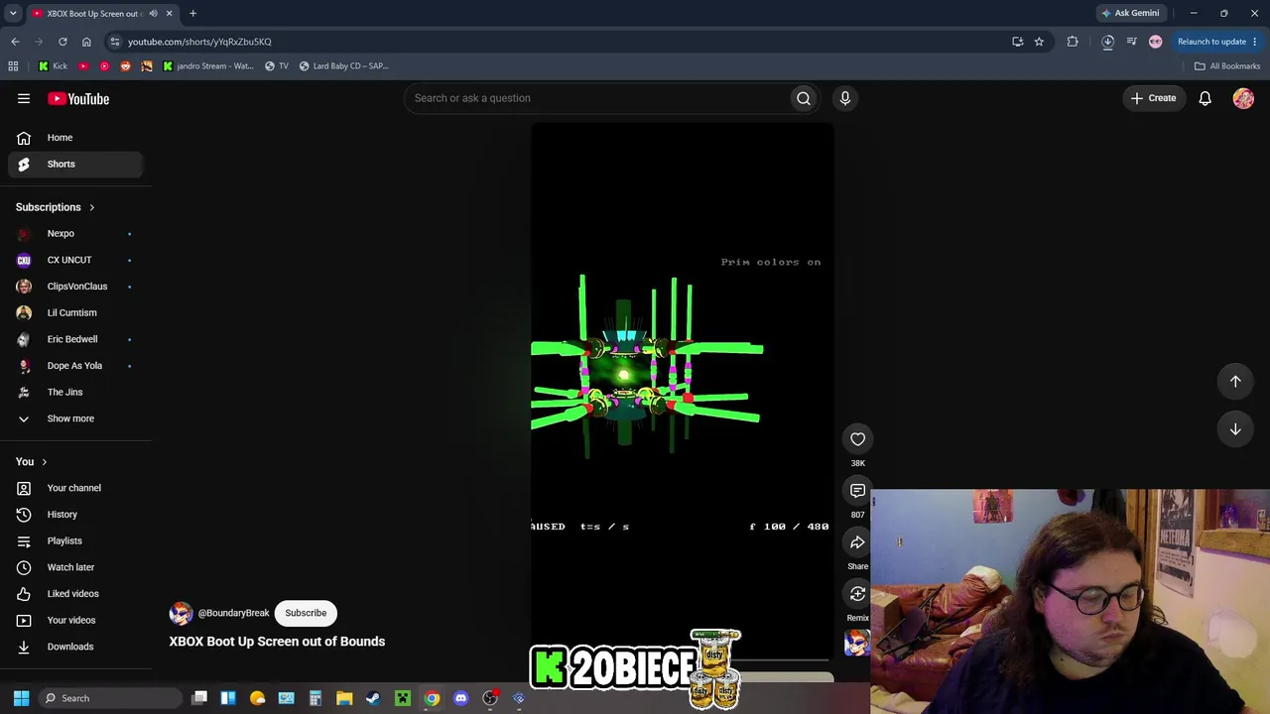The width and height of the screenshot is (1270, 714).
Task: Expand the Subscriptions section
Action: point(55,207)
